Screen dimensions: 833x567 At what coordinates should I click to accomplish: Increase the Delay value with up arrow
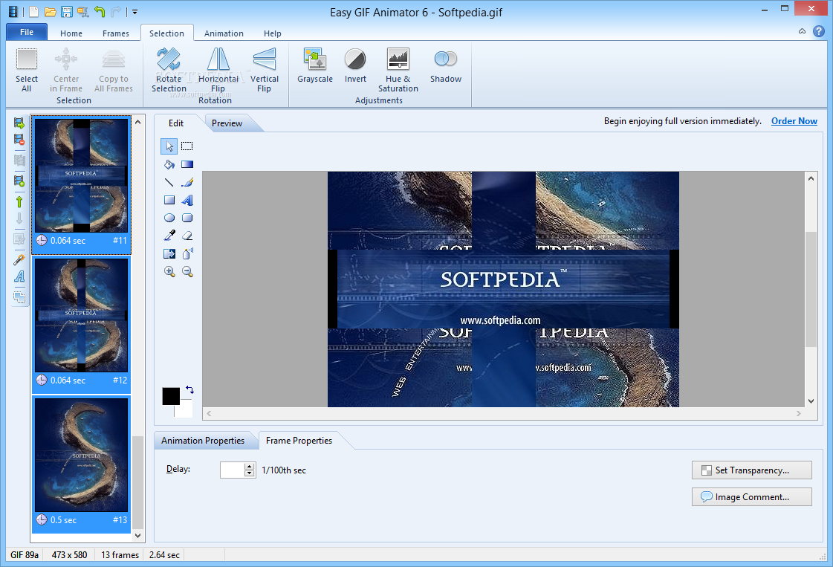249,467
